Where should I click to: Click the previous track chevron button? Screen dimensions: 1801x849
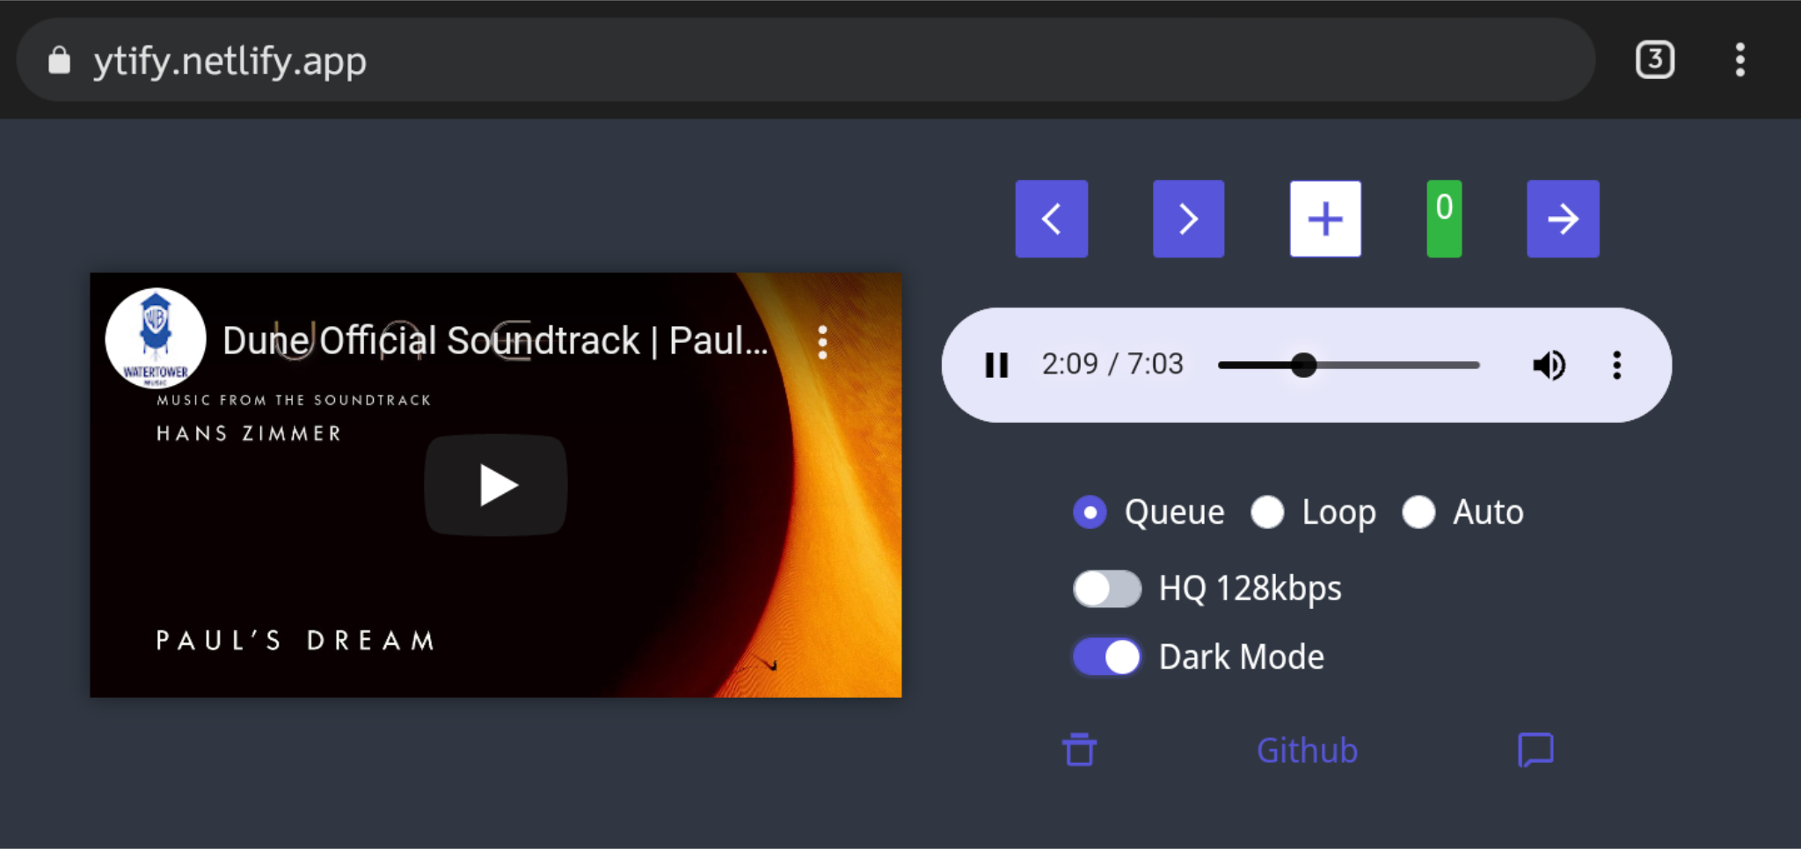(x=1052, y=219)
